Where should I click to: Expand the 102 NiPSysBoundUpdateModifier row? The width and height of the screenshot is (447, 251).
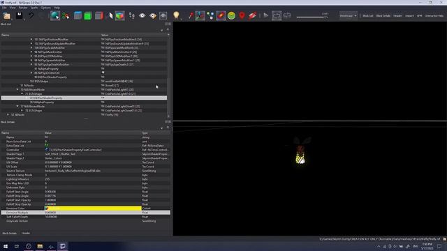point(31,43)
